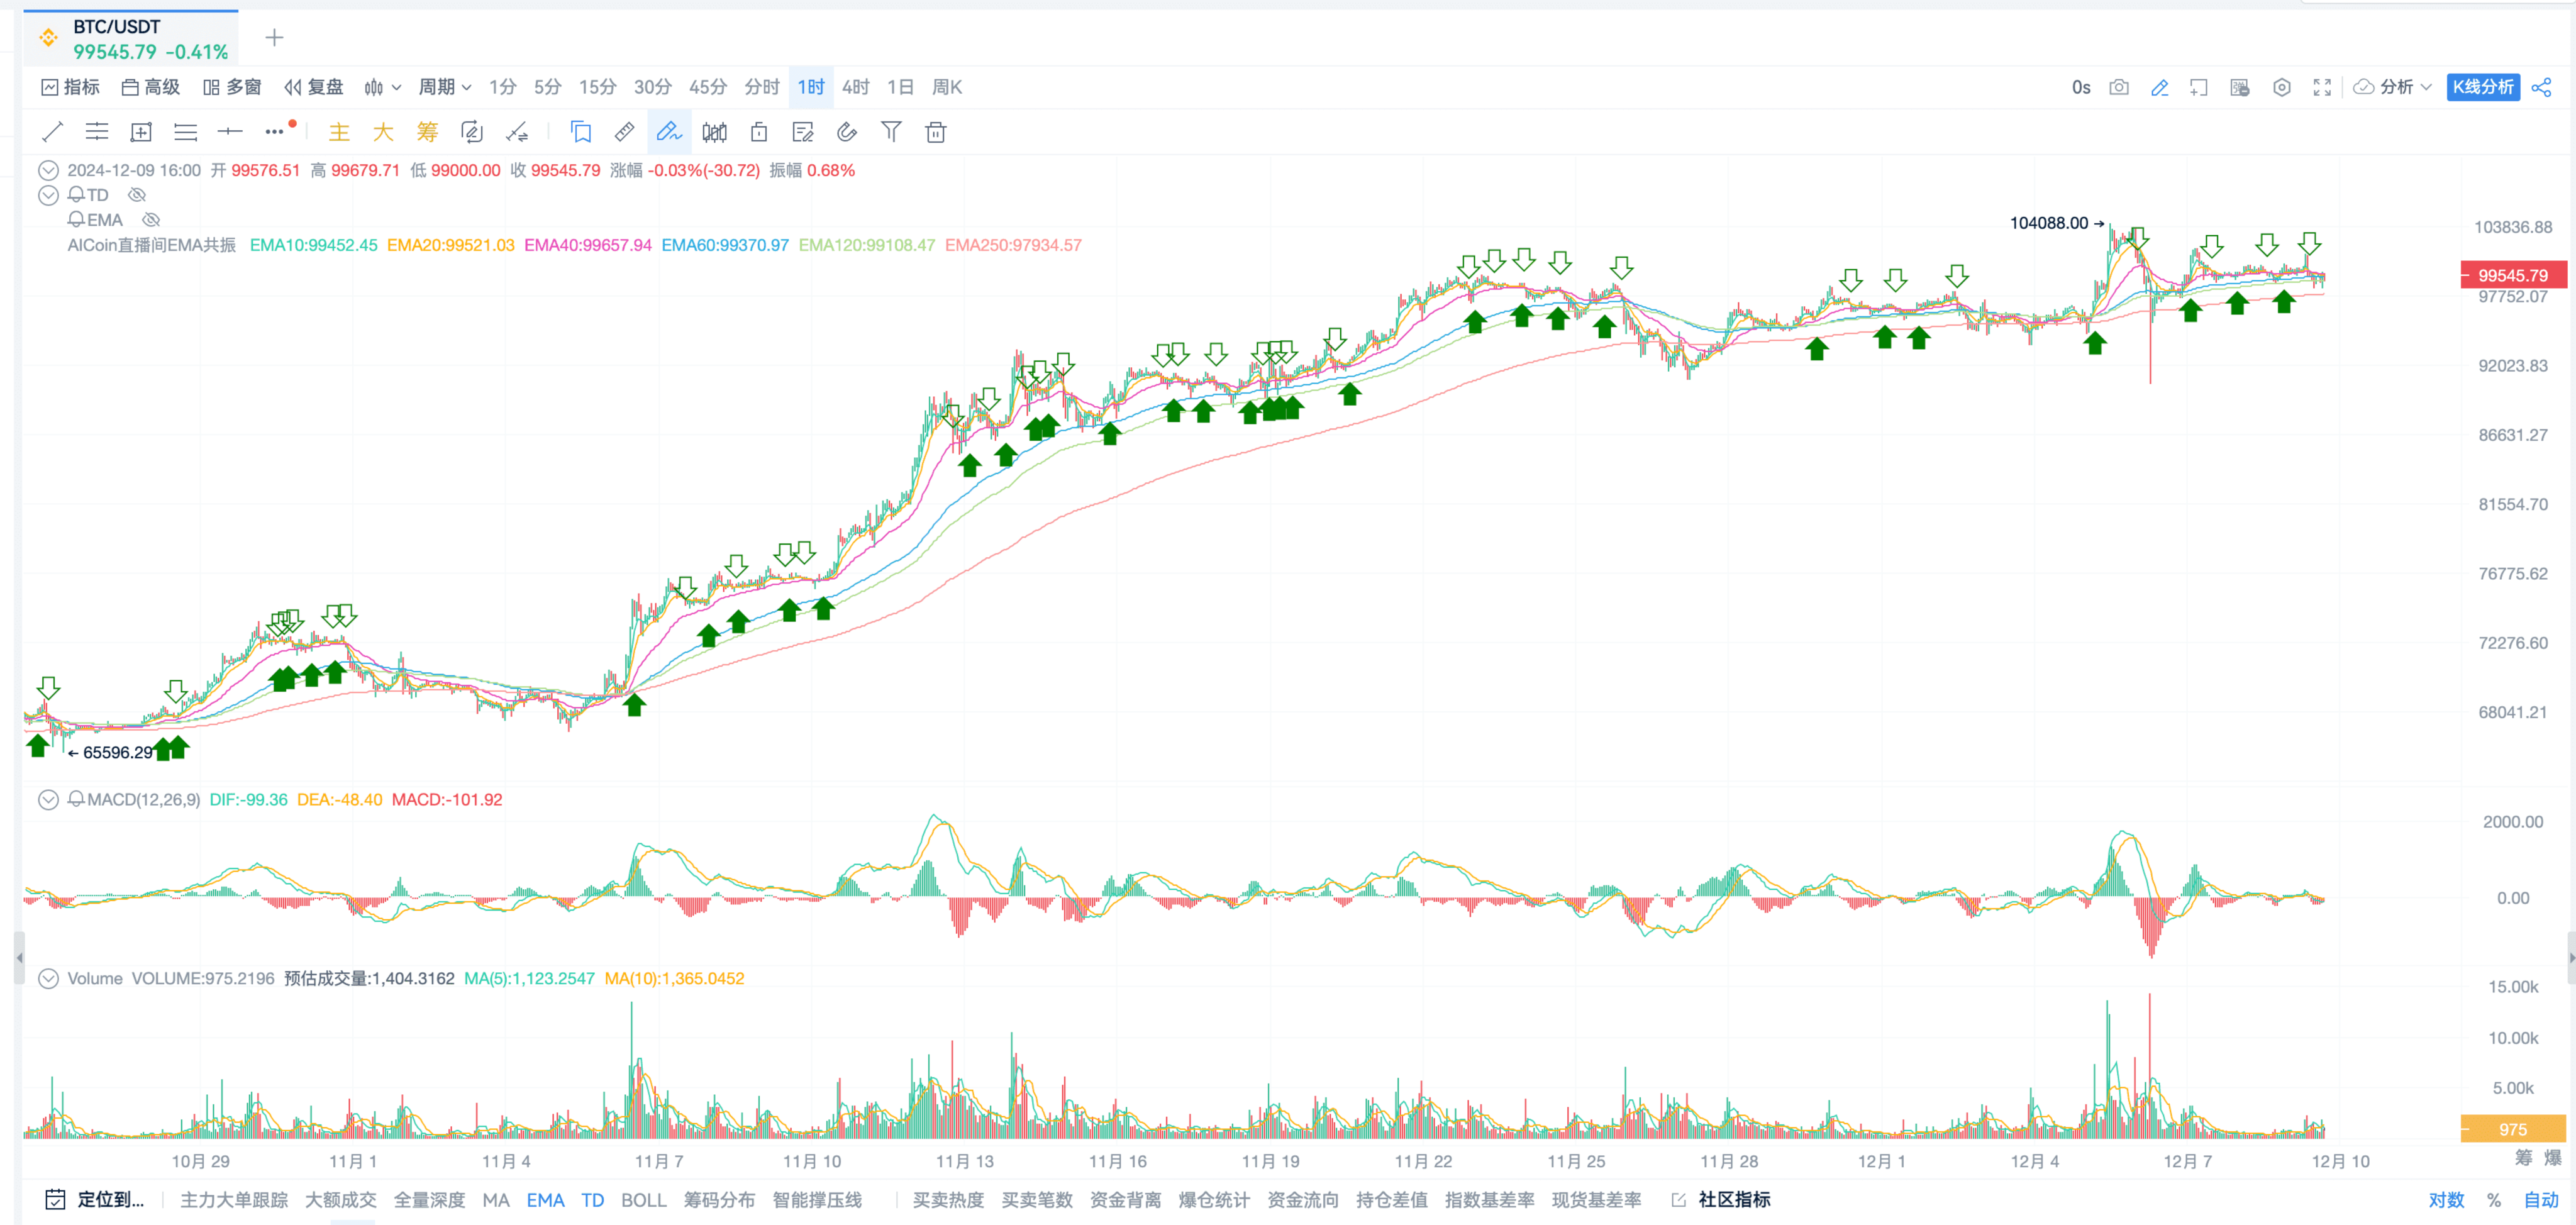This screenshot has height=1225, width=2576.
Task: Toggle TD indicator visibility eye
Action: coord(137,195)
